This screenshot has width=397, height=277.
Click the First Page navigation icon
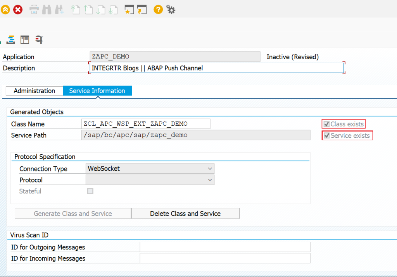[76, 9]
